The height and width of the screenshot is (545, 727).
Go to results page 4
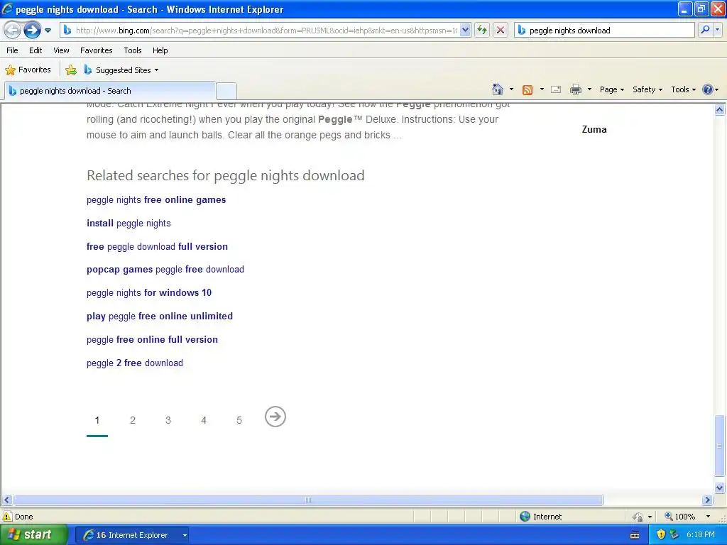(204, 420)
